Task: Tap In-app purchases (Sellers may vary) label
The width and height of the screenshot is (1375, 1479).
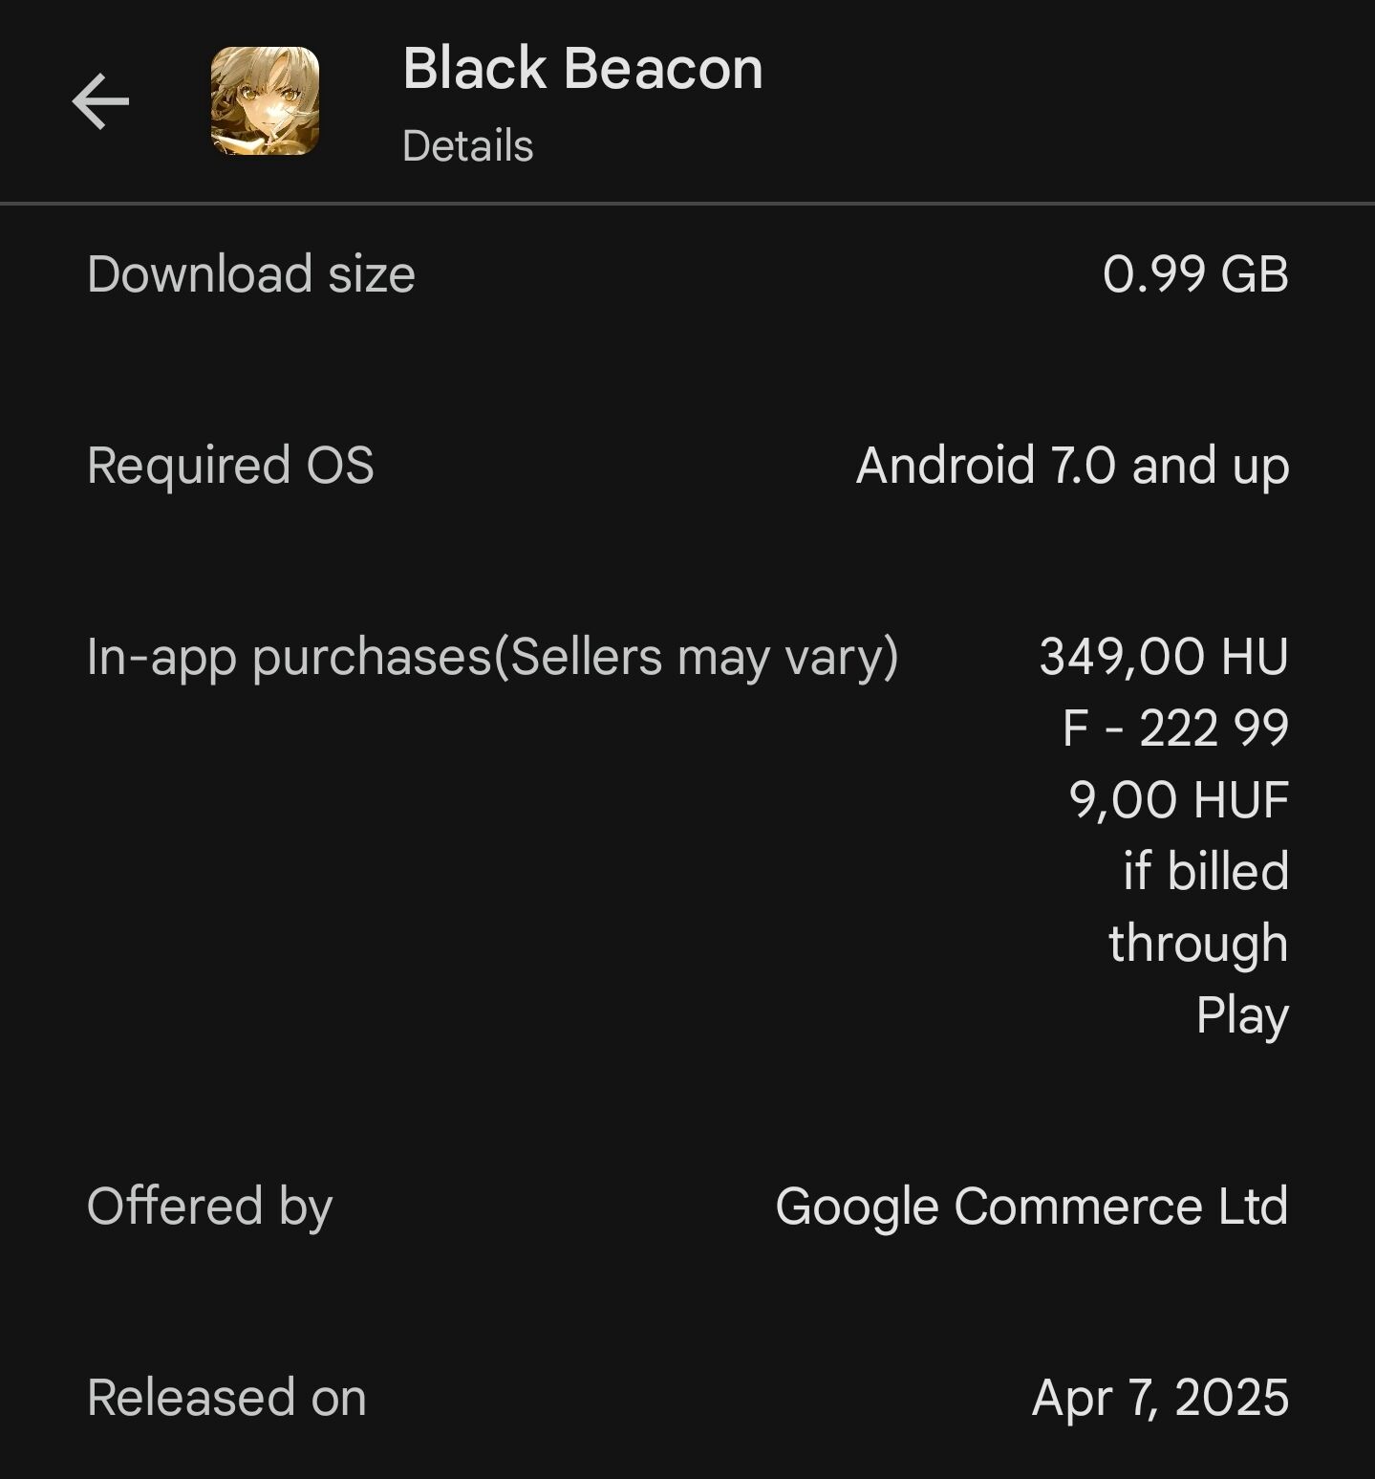Action: tap(493, 657)
